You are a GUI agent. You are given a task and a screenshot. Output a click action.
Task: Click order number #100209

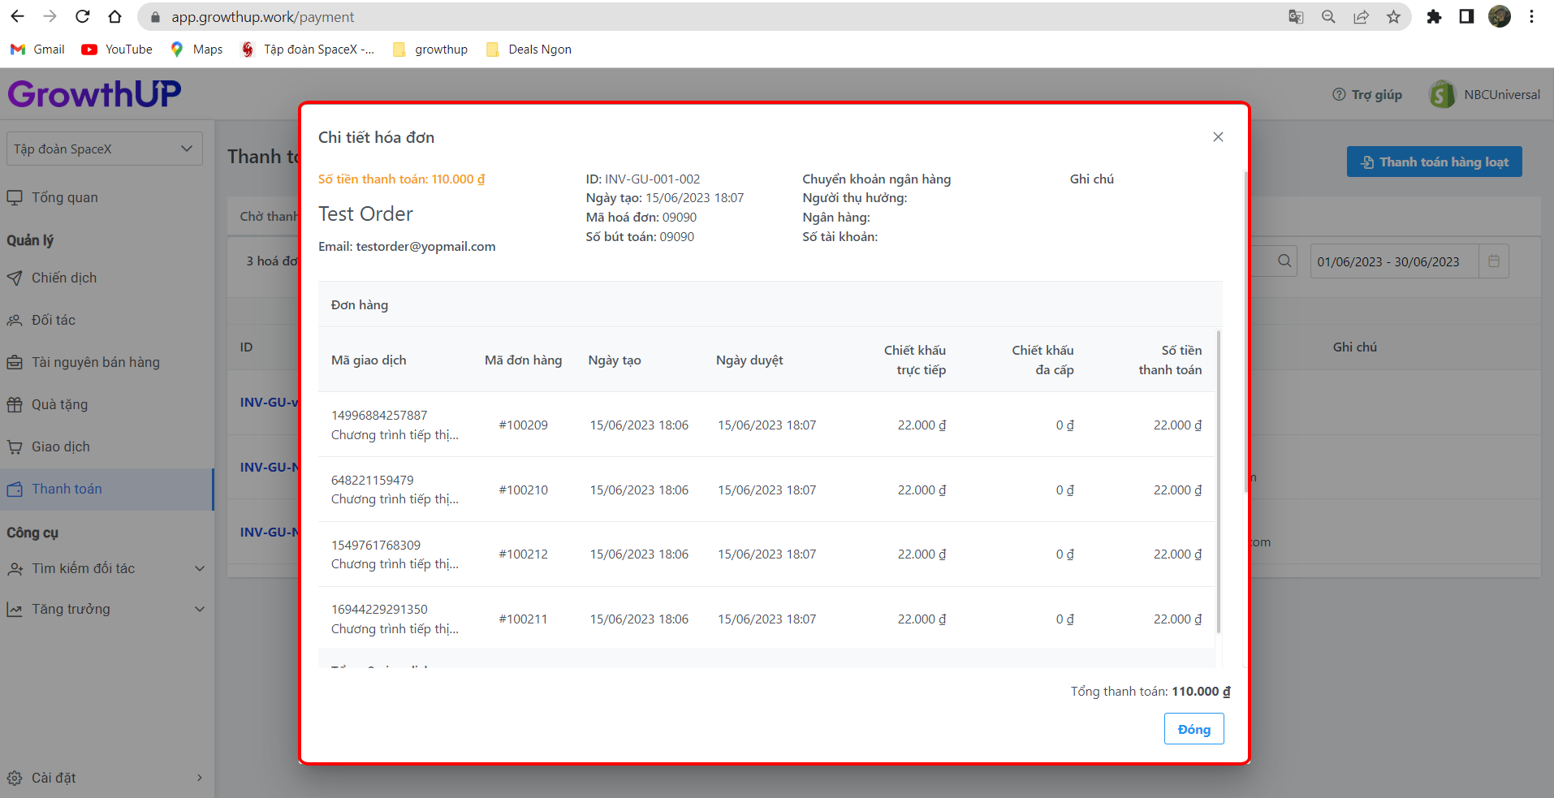pos(523,425)
